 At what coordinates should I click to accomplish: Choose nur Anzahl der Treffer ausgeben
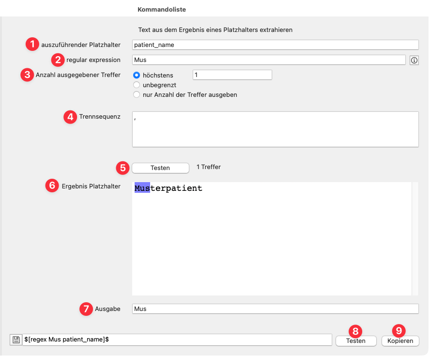[137, 95]
